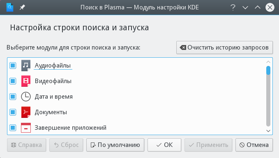279x158 pixels.
Task: Click the Завершение приложений window icon
Action: [26, 128]
